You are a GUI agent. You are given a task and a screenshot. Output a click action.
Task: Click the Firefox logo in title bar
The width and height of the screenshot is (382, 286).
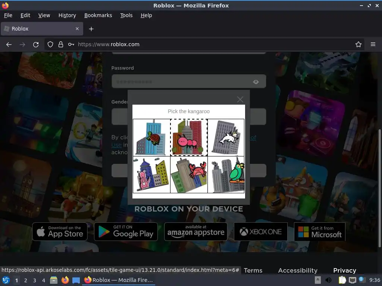click(x=5, y=5)
